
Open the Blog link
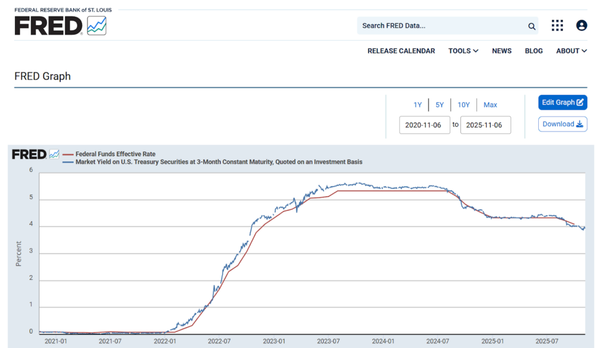point(533,51)
